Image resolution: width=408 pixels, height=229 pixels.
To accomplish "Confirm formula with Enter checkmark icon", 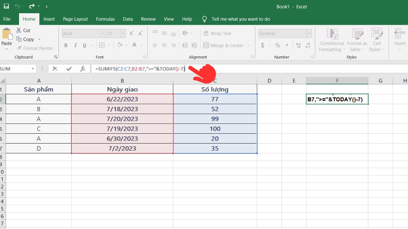I will click(69, 69).
